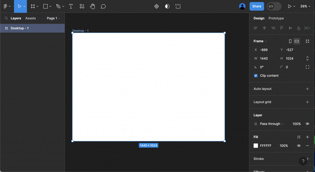This screenshot has height=172, width=315.
Task: Select the Frame tool
Action: coord(33,6)
